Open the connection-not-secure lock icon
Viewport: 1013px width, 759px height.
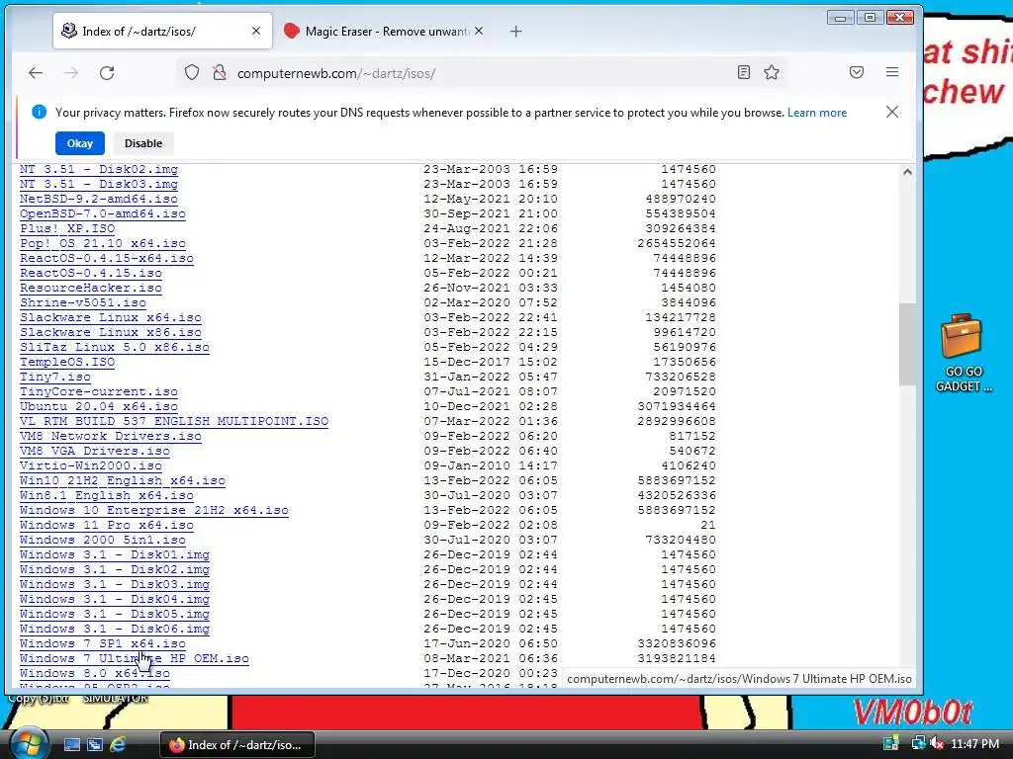click(x=220, y=73)
